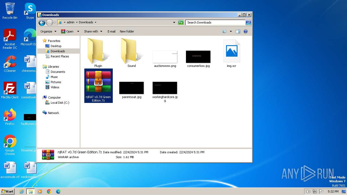Expand the dropdown arrow after admin breadcrumb
The width and height of the screenshot is (347, 195).
77,22
